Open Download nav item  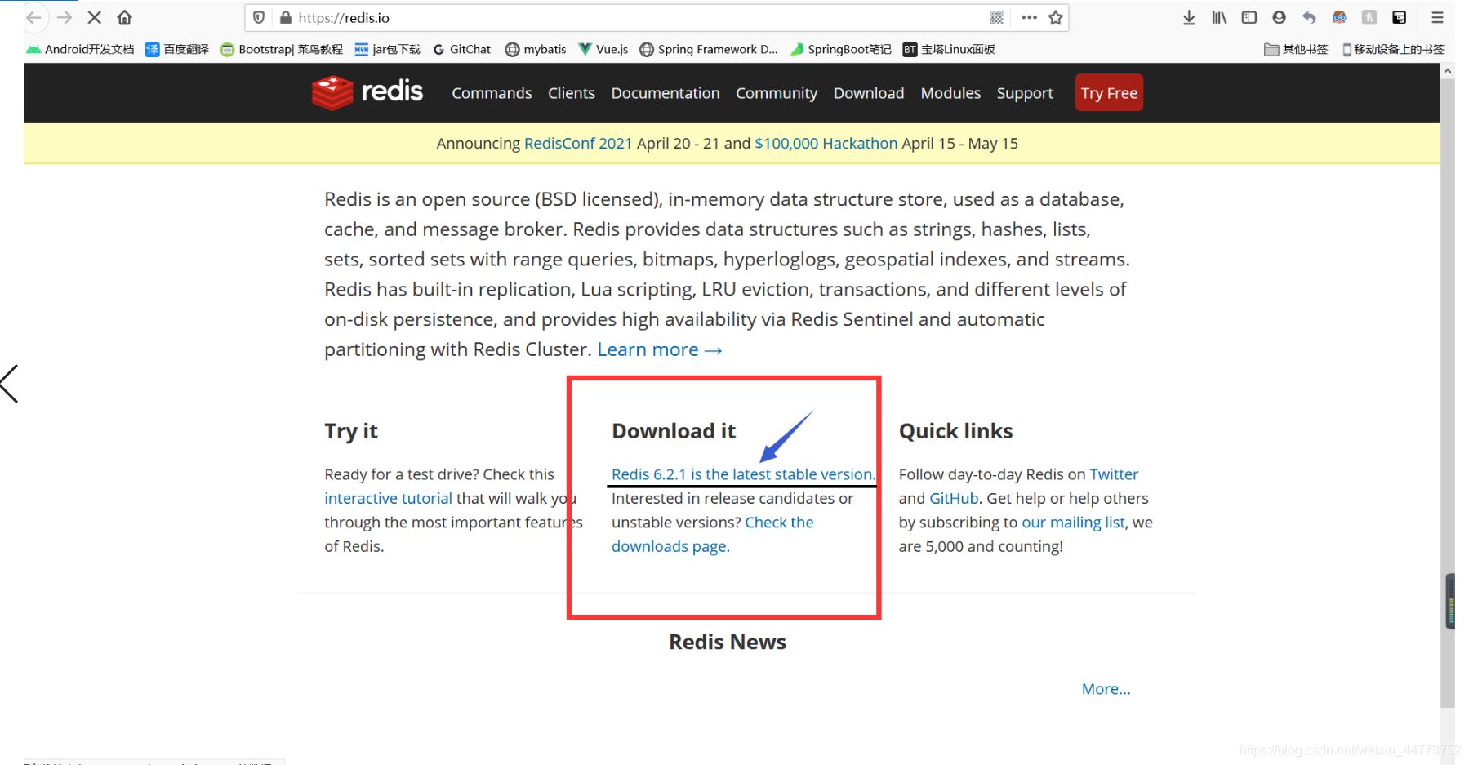coord(869,93)
